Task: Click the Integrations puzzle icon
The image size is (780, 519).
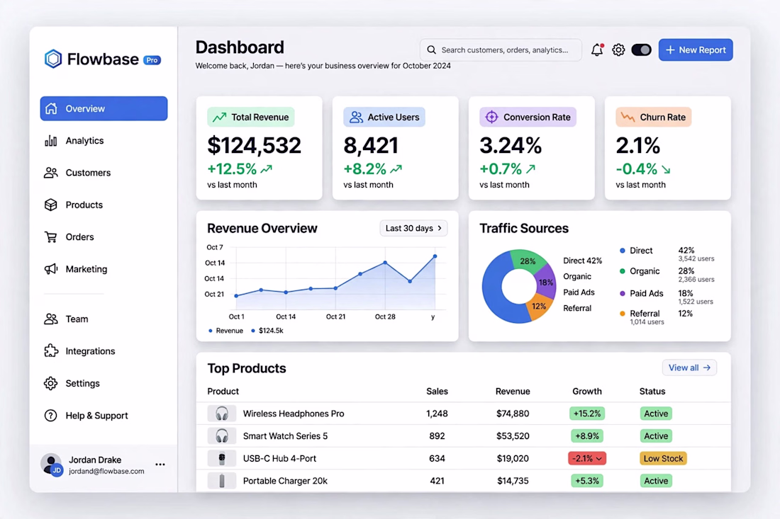Action: tap(51, 351)
